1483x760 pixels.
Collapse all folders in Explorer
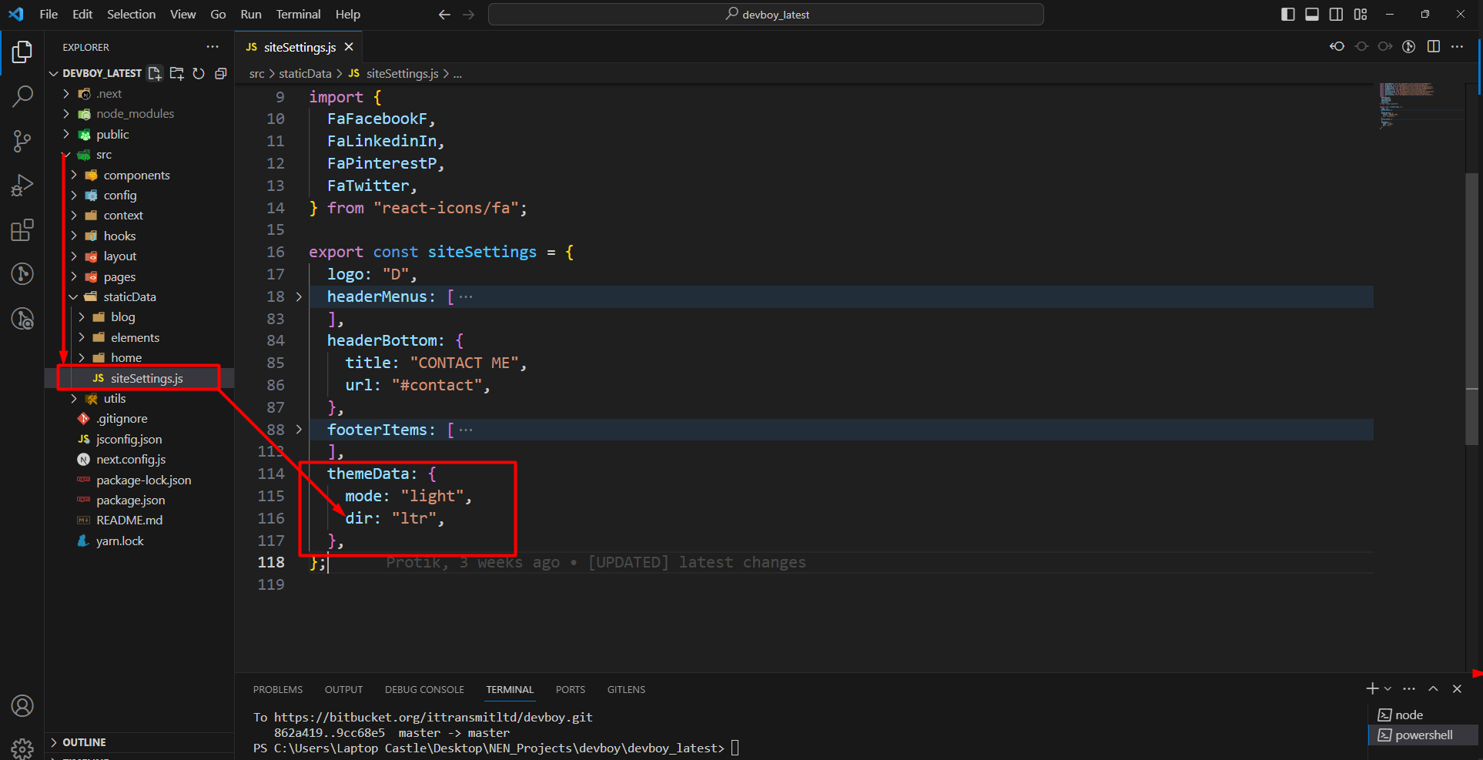click(x=221, y=73)
